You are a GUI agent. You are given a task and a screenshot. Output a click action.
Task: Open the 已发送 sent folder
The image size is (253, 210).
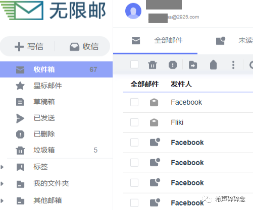[44, 118]
